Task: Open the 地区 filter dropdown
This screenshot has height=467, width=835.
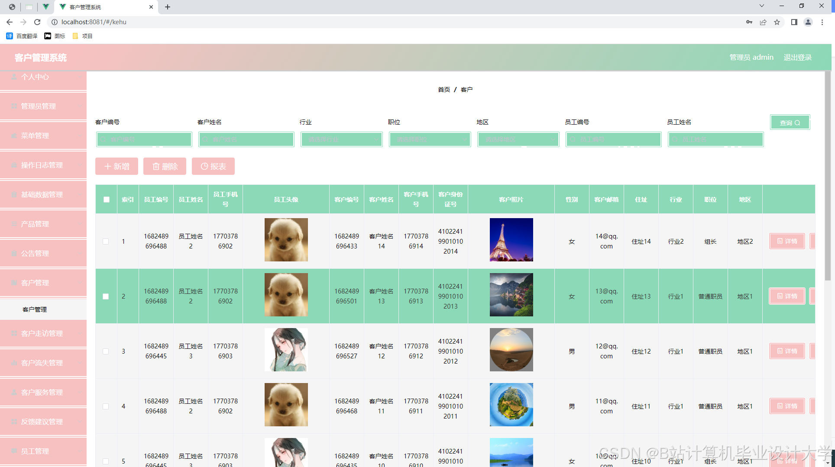Action: 518,139
